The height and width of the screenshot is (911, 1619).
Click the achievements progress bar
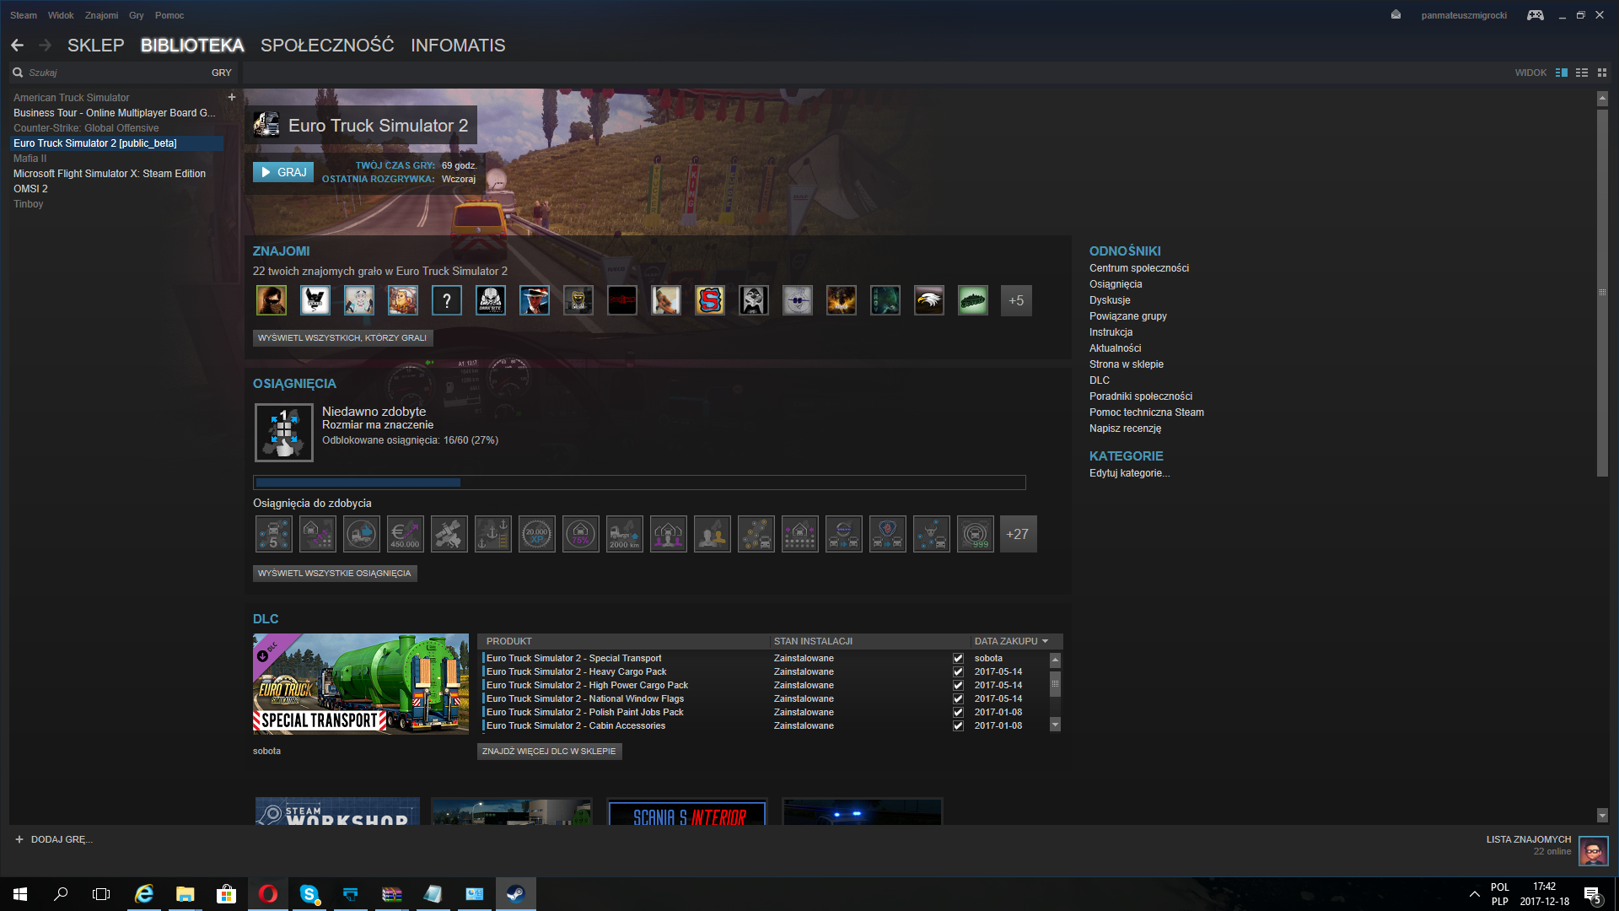639,482
